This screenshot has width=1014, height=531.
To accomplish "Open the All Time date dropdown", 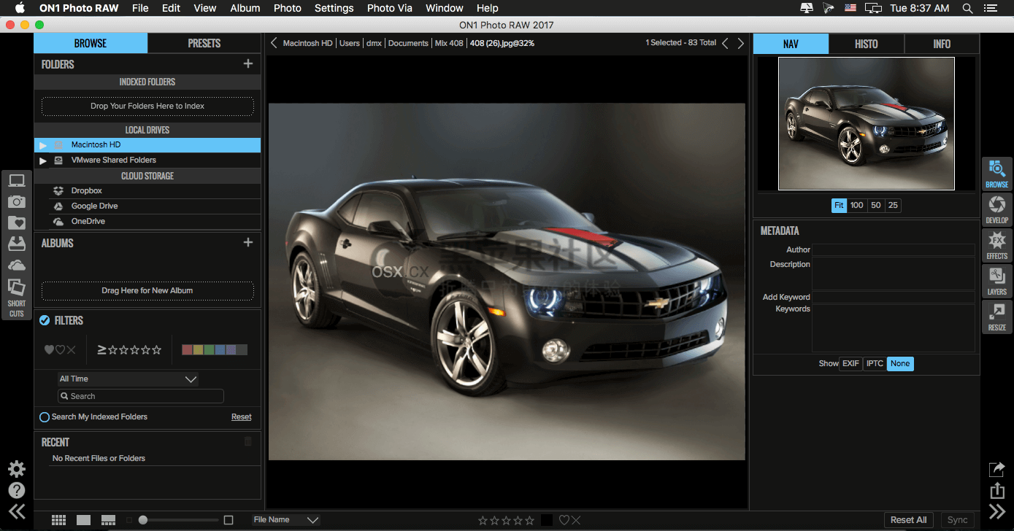I will click(128, 379).
